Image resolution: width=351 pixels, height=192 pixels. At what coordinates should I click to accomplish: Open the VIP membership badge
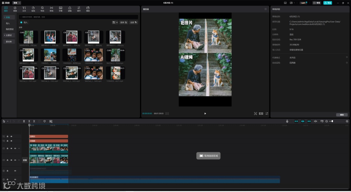click(x=304, y=3)
